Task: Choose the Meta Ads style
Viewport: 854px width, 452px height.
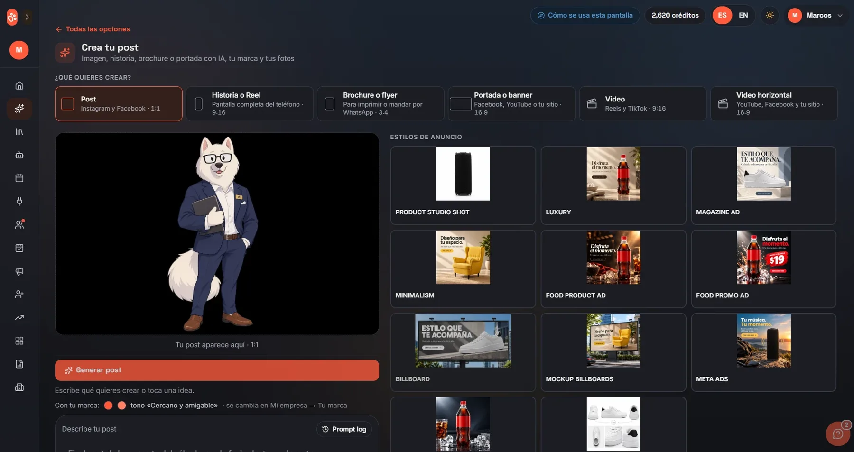Action: tap(763, 352)
